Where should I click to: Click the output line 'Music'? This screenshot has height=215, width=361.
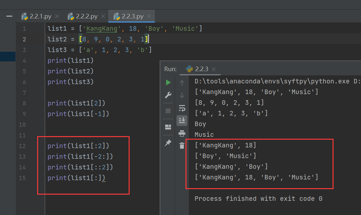(x=204, y=134)
